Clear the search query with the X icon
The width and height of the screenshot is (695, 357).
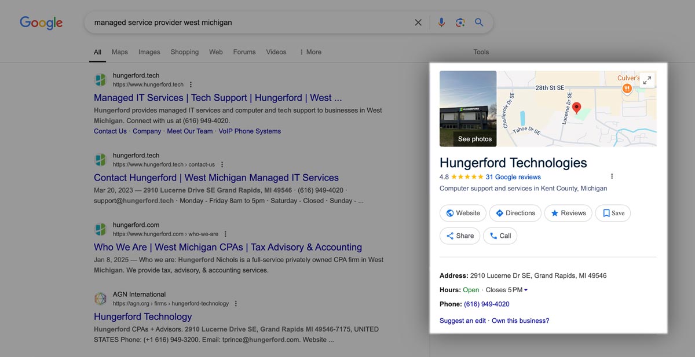pyautogui.click(x=418, y=23)
